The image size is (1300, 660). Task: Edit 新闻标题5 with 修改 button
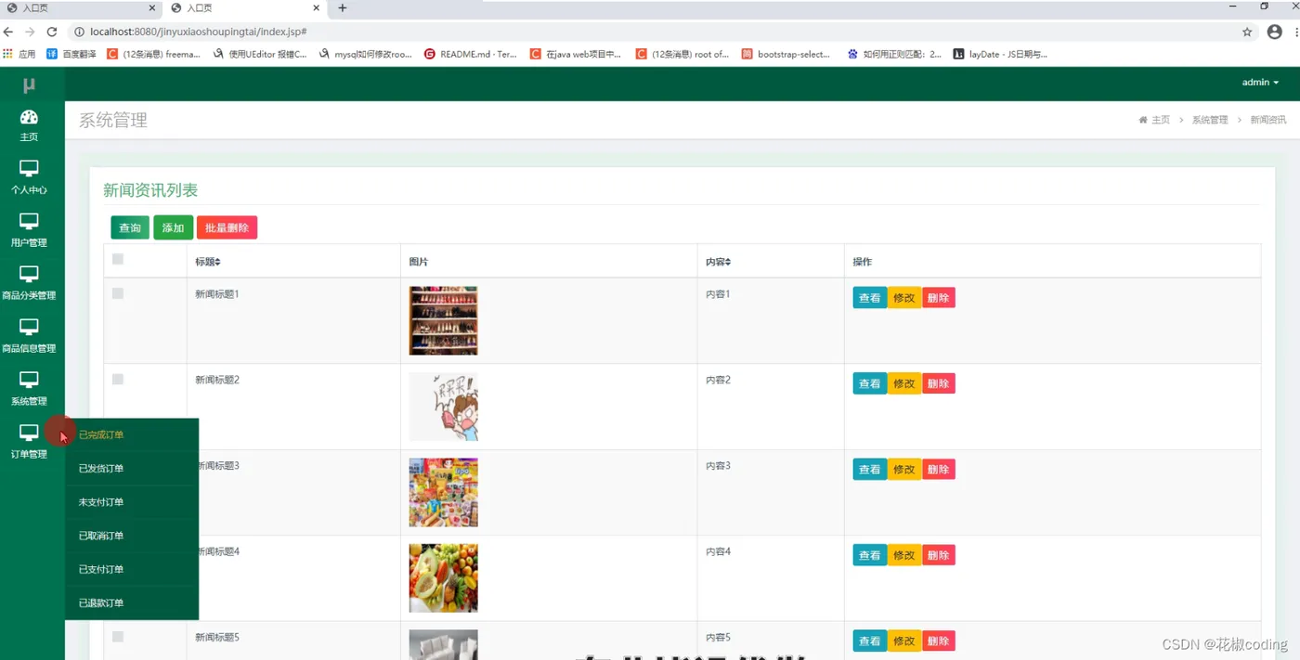pos(904,641)
